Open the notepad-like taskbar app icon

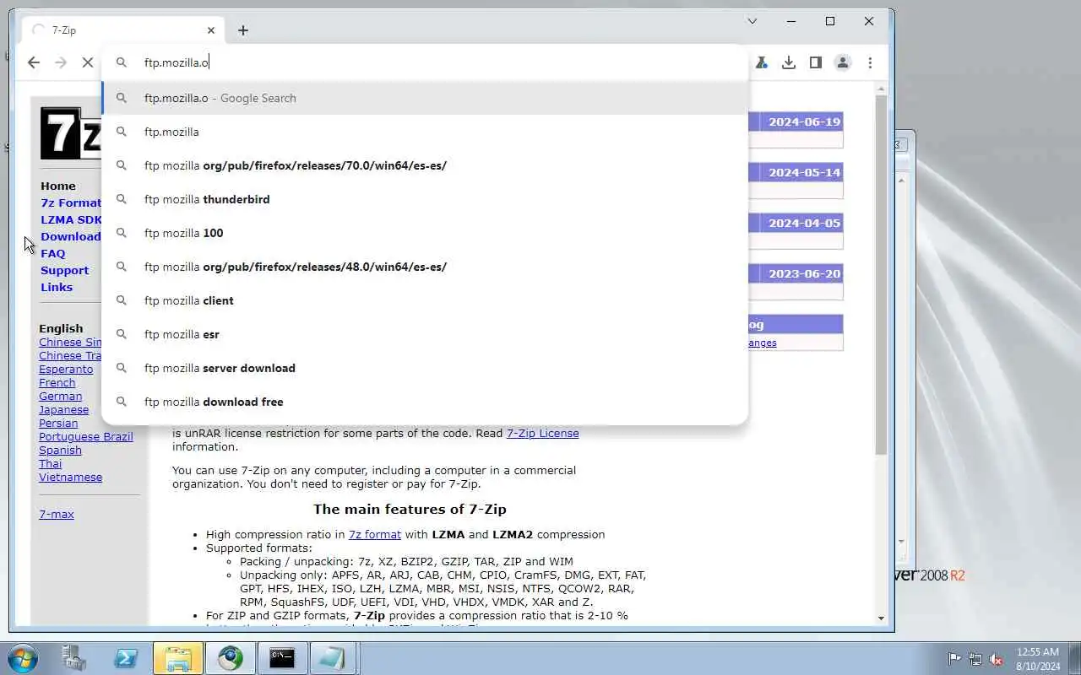pyautogui.click(x=333, y=658)
